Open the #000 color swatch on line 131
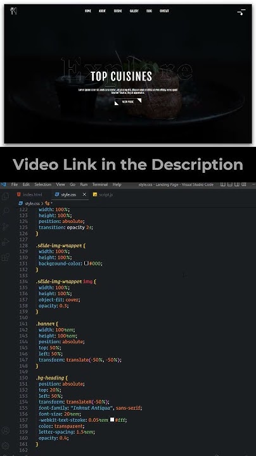This screenshot has height=456, width=256. (86, 263)
